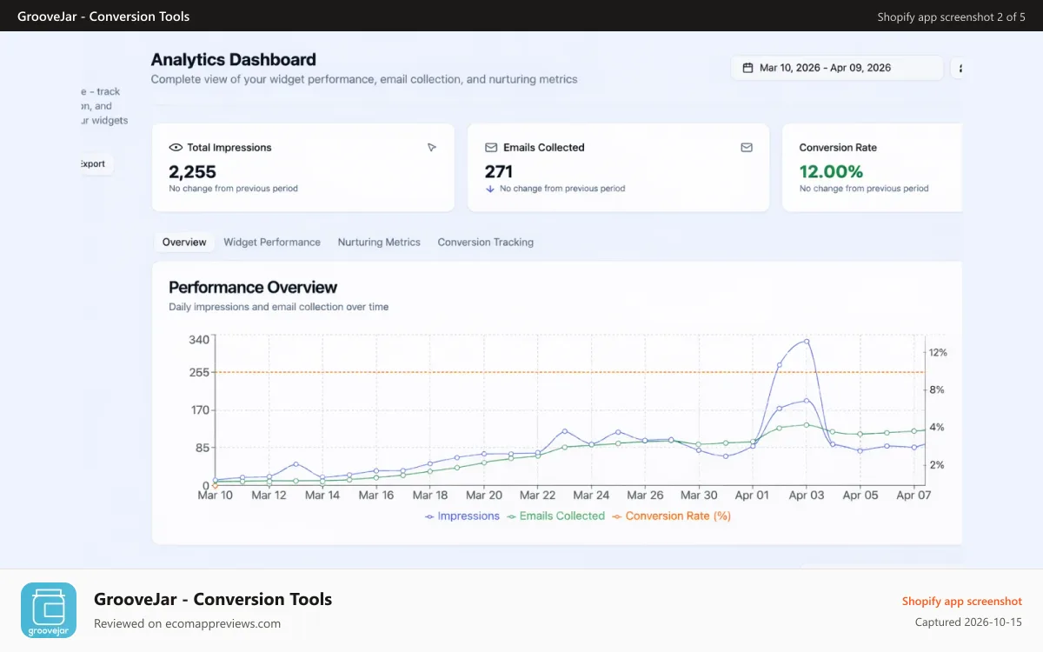Click the 255 y-axis label
The height and width of the screenshot is (652, 1043).
click(x=199, y=373)
